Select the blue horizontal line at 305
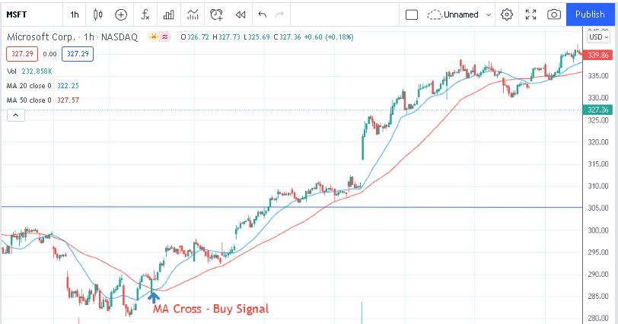The height and width of the screenshot is (324, 618). [x=291, y=207]
